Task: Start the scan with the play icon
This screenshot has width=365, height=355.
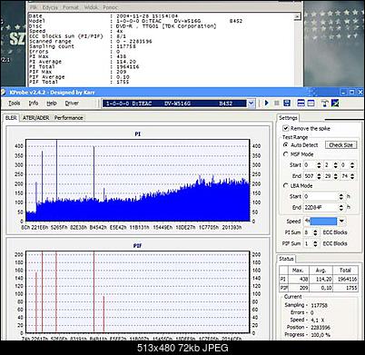Action: coord(267,103)
